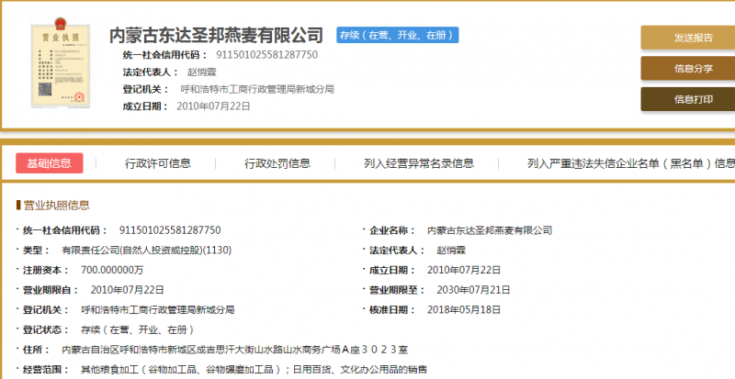The width and height of the screenshot is (735, 379).
Task: Click the company title 内蒙古东达圣邦燕麦有限公司
Action: pyautogui.click(x=216, y=35)
